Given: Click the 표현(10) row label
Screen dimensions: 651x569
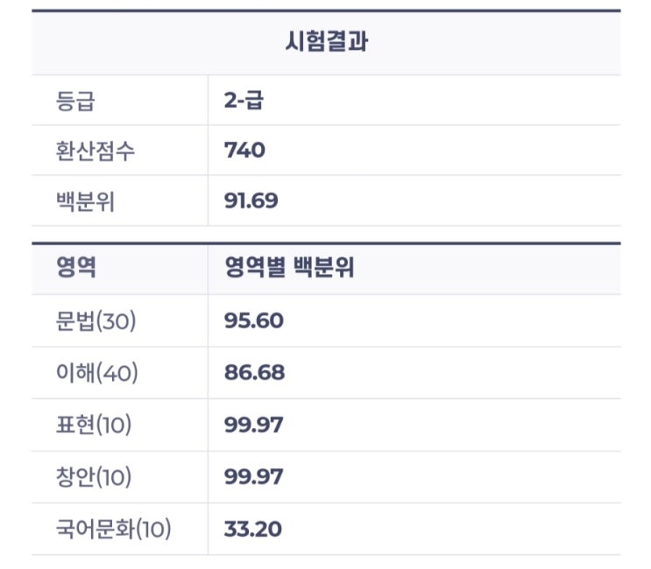Looking at the screenshot, I should point(94,425).
